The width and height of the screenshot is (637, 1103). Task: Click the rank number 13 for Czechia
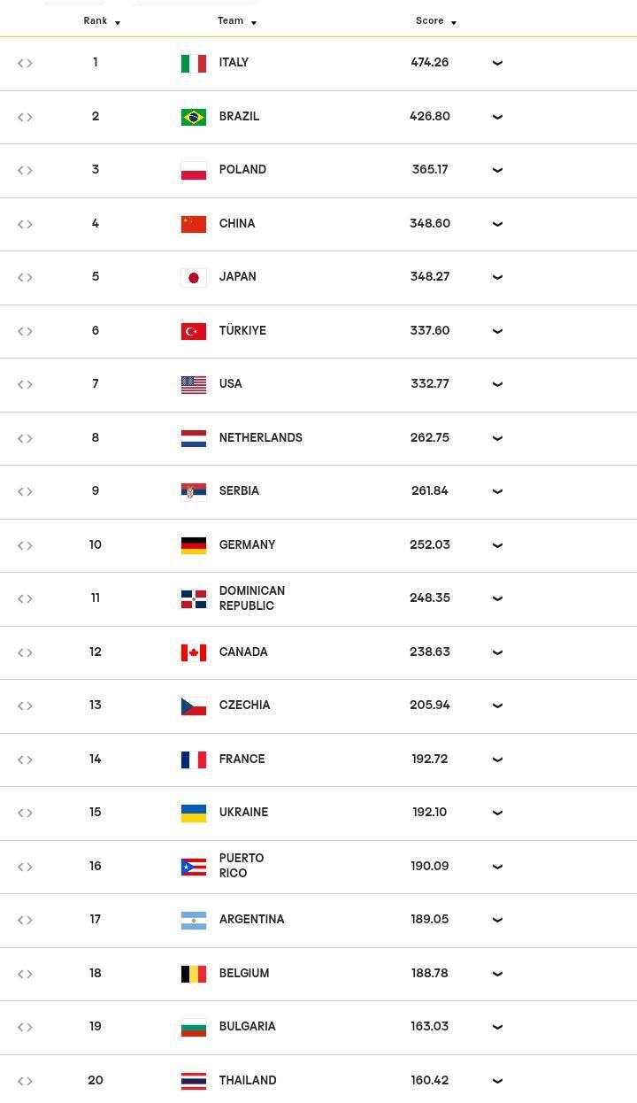[96, 706]
